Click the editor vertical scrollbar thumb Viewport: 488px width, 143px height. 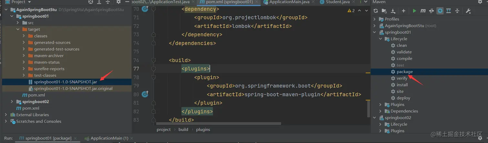click(x=369, y=108)
